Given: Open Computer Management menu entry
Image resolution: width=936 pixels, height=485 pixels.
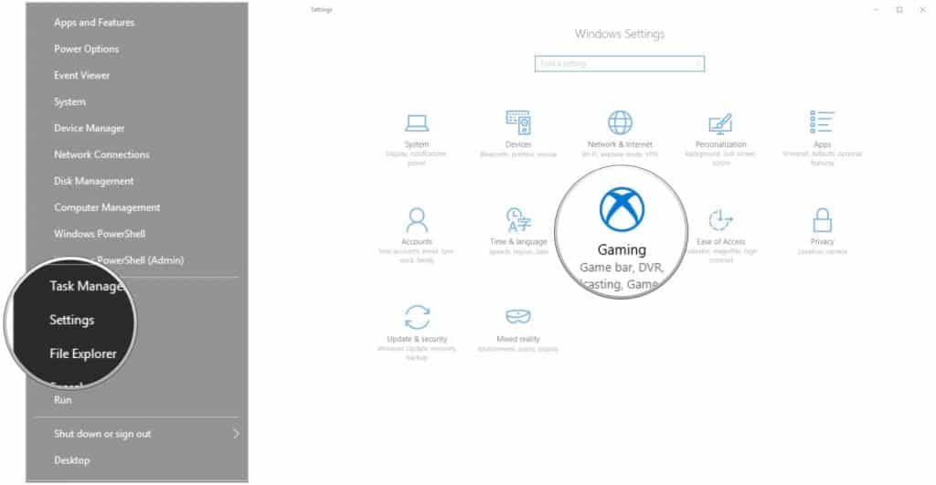Looking at the screenshot, I should coord(107,207).
